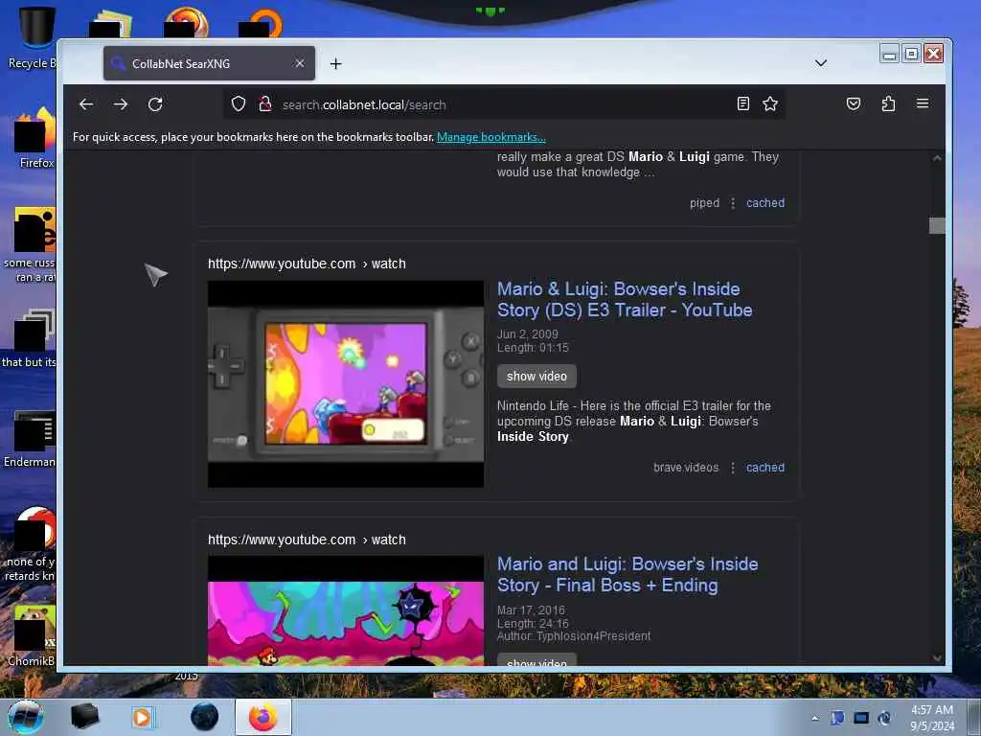Screen dimensions: 981x736
Task: Open the round arrow system tray icon
Action: point(884,718)
